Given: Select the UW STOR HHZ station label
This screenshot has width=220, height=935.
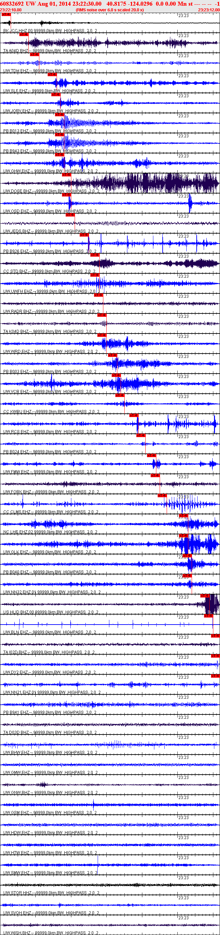Looking at the screenshot, I should click(x=51, y=893).
